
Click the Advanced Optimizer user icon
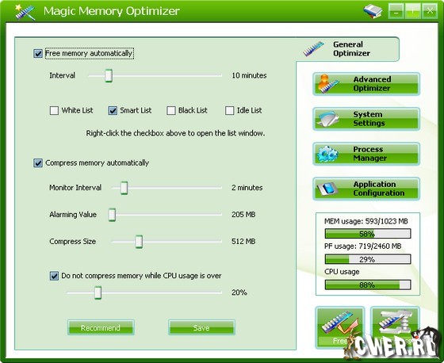(x=328, y=83)
